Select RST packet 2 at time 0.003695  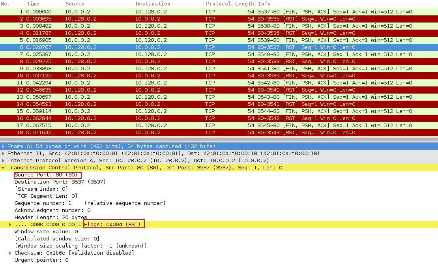point(219,19)
